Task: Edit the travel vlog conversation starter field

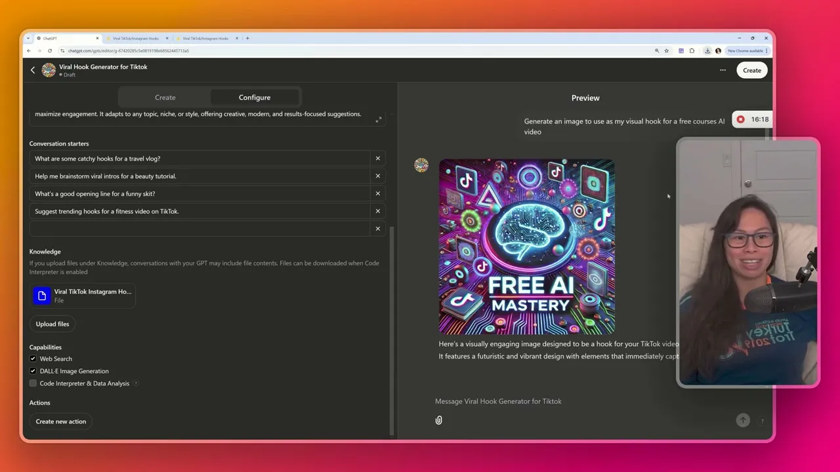Action: pos(200,158)
